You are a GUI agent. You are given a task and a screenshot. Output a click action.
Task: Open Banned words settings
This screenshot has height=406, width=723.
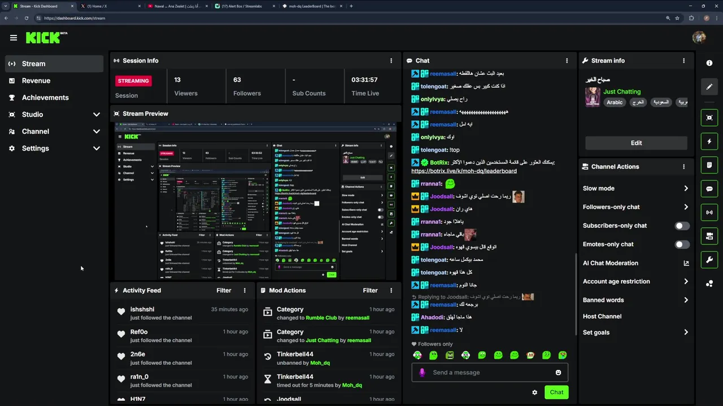click(x=636, y=300)
